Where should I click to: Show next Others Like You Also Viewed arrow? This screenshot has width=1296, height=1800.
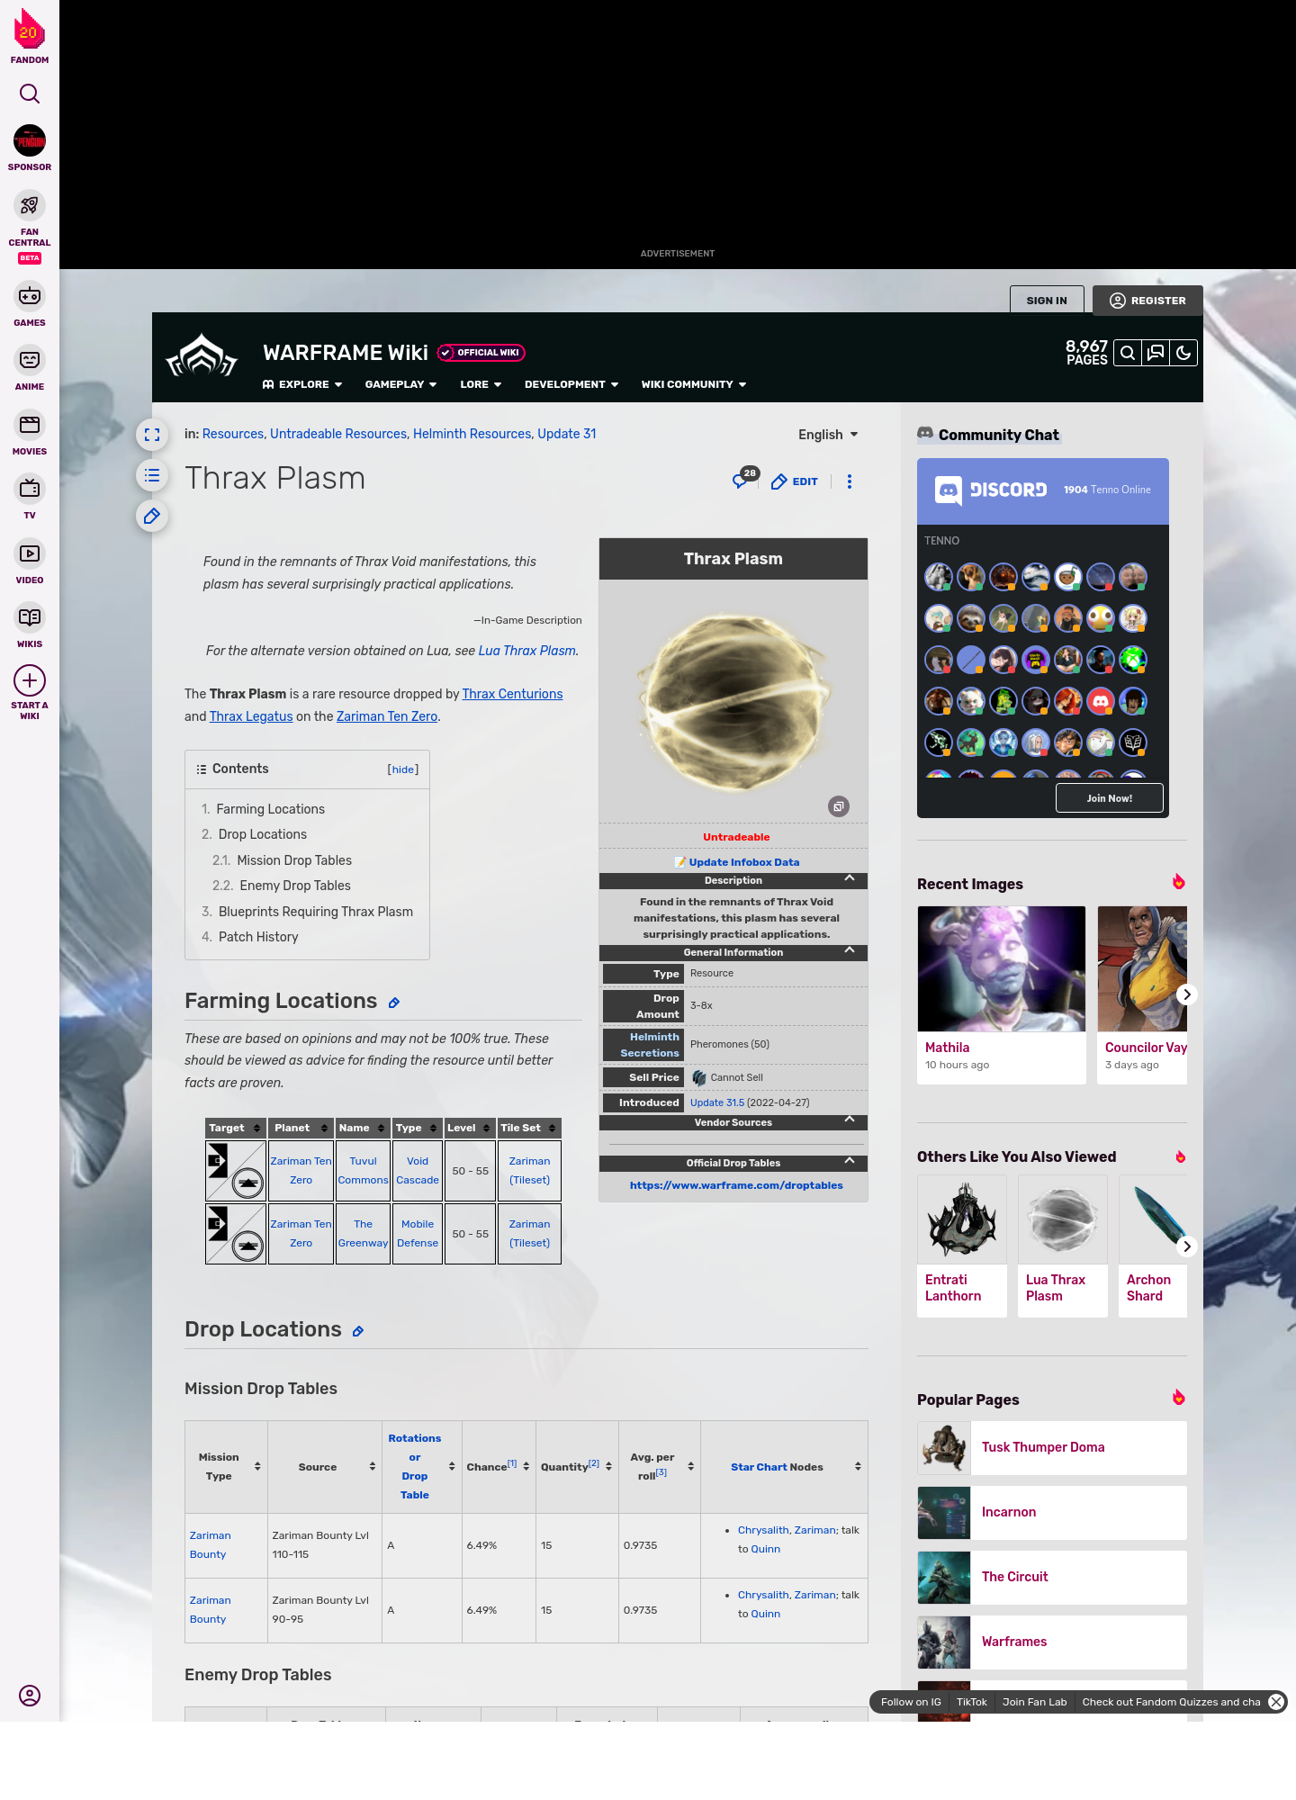(1187, 1246)
